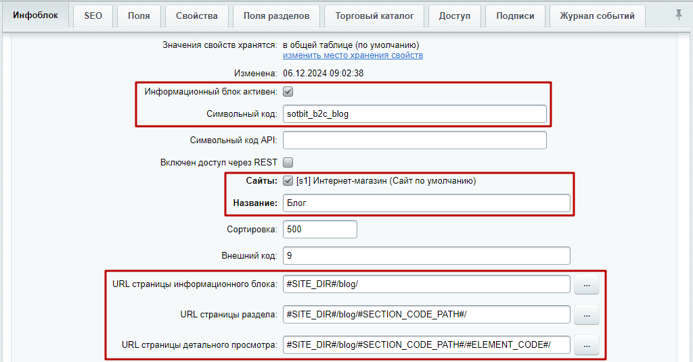Open the Поля разделов tab
Viewport: 693px width, 362px height.
coord(276,16)
